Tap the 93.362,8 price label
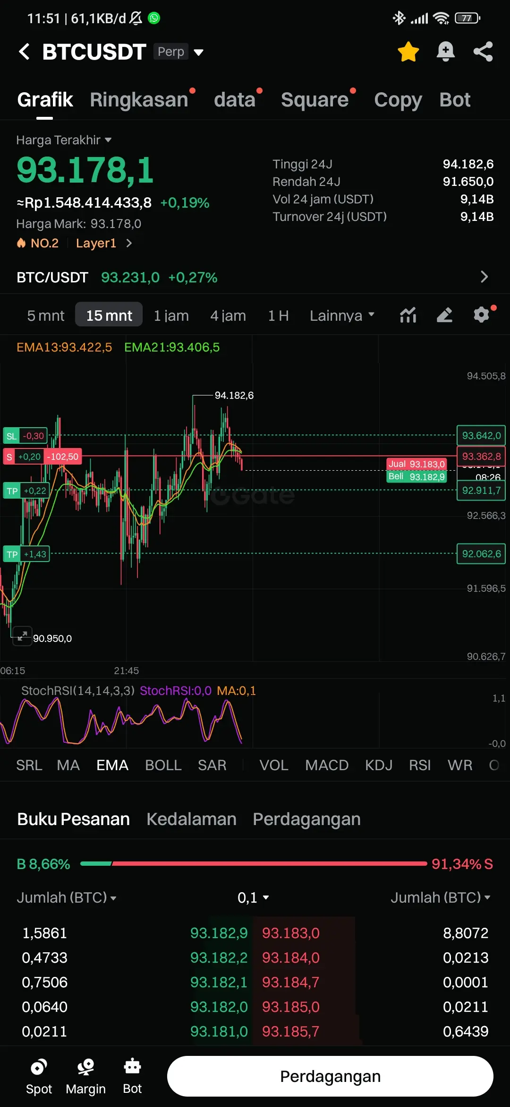 [x=481, y=457]
